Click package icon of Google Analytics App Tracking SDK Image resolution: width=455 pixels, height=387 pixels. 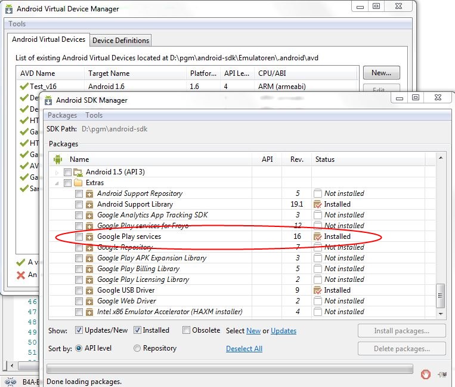click(x=89, y=215)
